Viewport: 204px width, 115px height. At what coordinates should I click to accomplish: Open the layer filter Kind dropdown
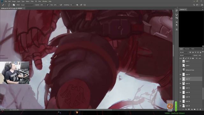pyautogui.click(x=184, y=52)
